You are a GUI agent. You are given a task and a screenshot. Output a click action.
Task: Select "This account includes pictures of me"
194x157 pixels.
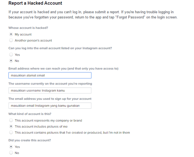pyautogui.click(x=11, y=127)
